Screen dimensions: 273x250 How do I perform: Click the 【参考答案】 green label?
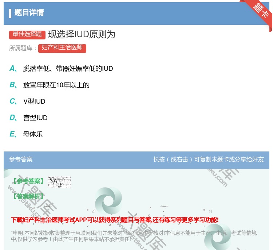point(28,181)
